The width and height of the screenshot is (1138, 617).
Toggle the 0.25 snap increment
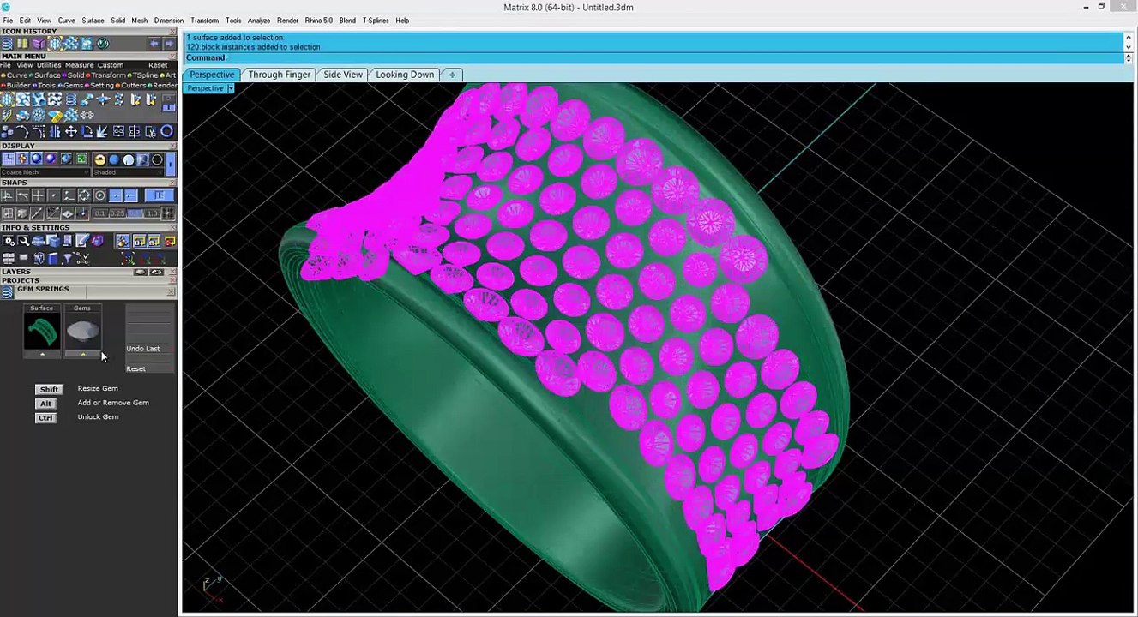tap(117, 213)
